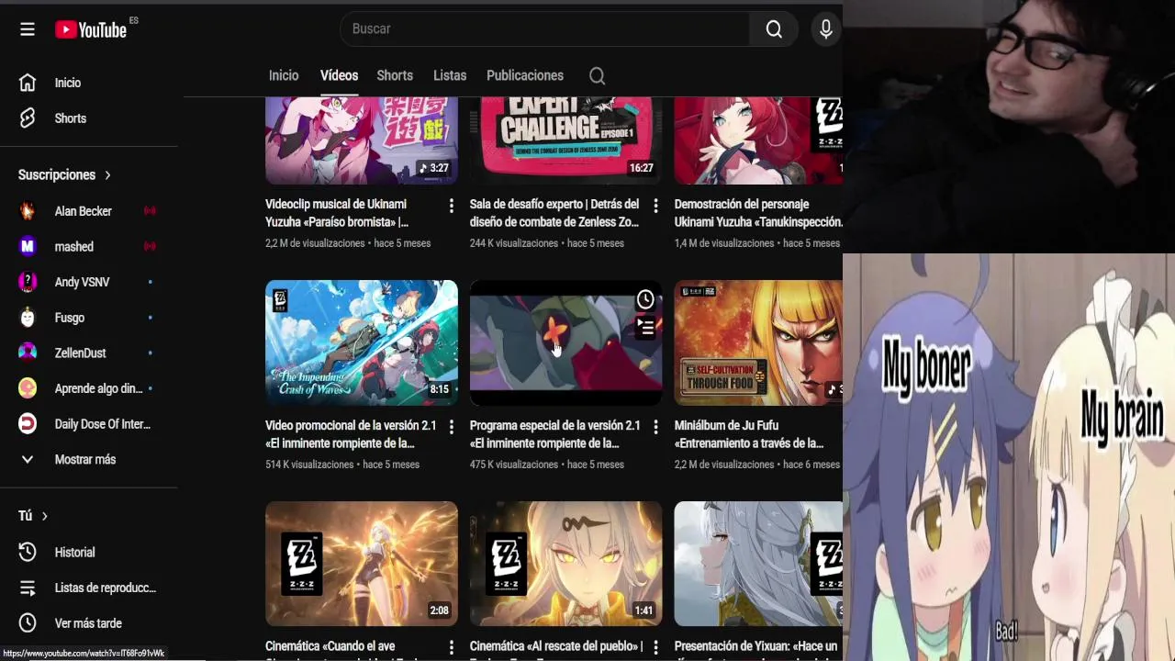
Task: Open mashed channel avatar
Action: point(28,246)
